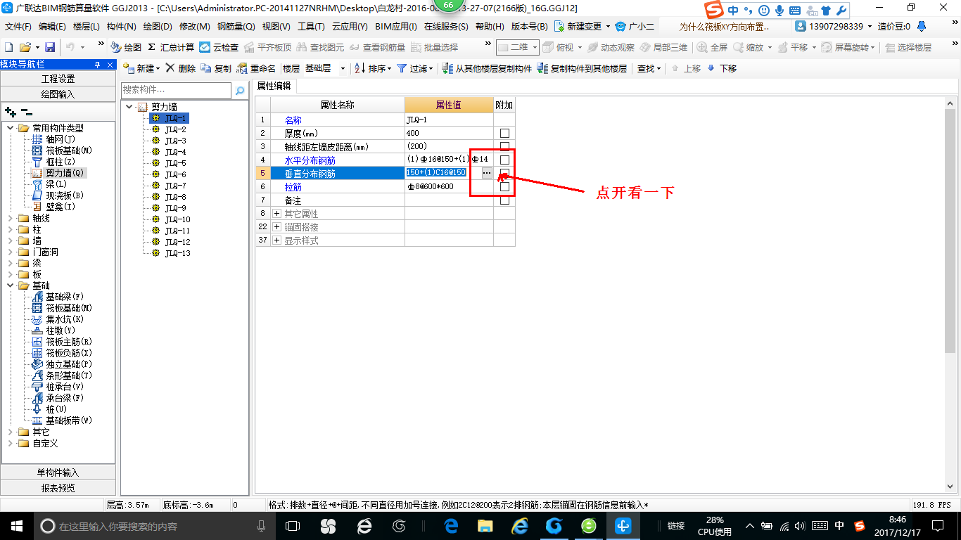This screenshot has height=540, width=961.
Task: Select JLQ-7 in the component list
Action: point(175,186)
